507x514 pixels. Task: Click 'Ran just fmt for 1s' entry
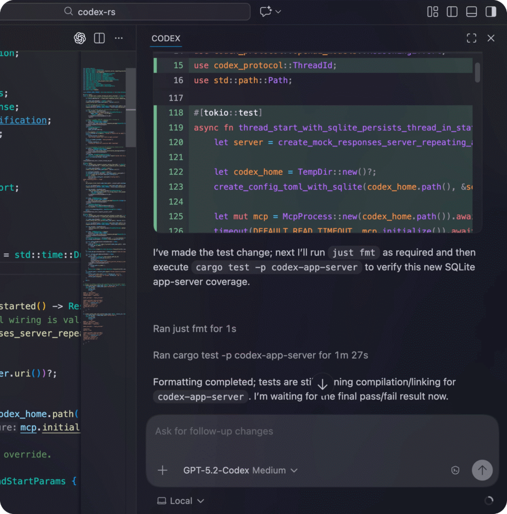coord(194,329)
